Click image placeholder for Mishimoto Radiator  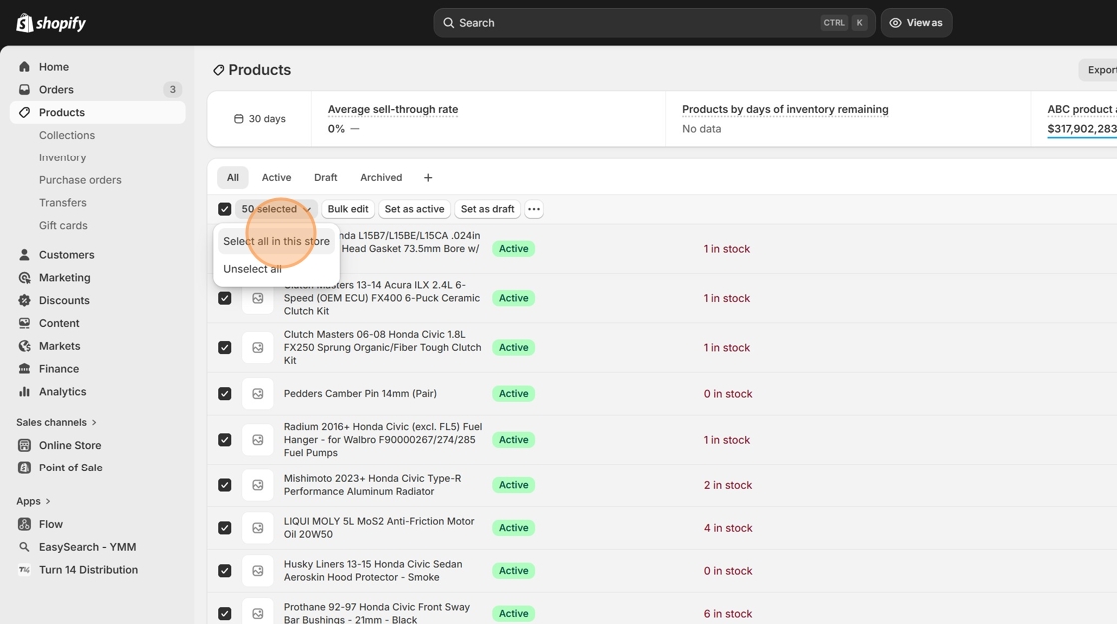click(x=258, y=485)
